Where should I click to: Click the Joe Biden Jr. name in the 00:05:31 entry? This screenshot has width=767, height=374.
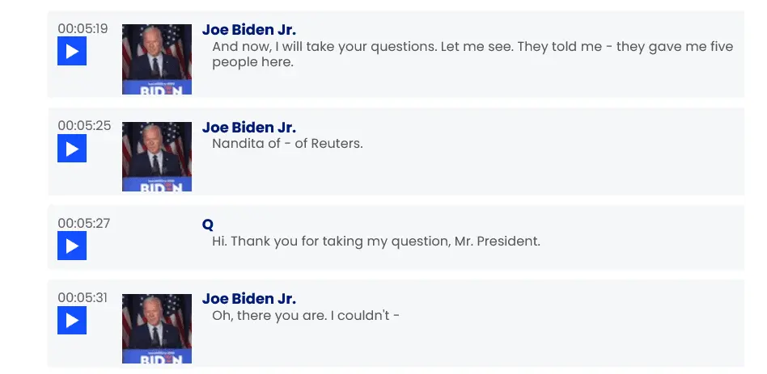249,298
